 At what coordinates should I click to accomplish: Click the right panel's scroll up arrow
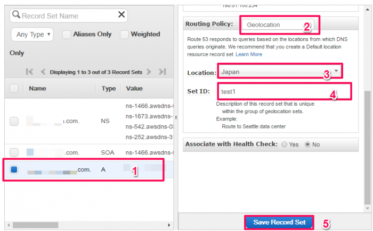(368, 10)
